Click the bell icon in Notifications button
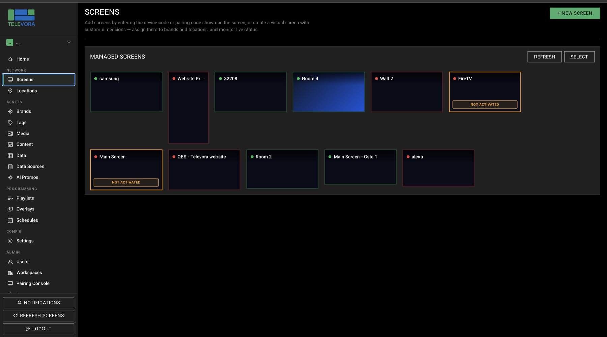Image resolution: width=607 pixels, height=337 pixels. pos(19,303)
